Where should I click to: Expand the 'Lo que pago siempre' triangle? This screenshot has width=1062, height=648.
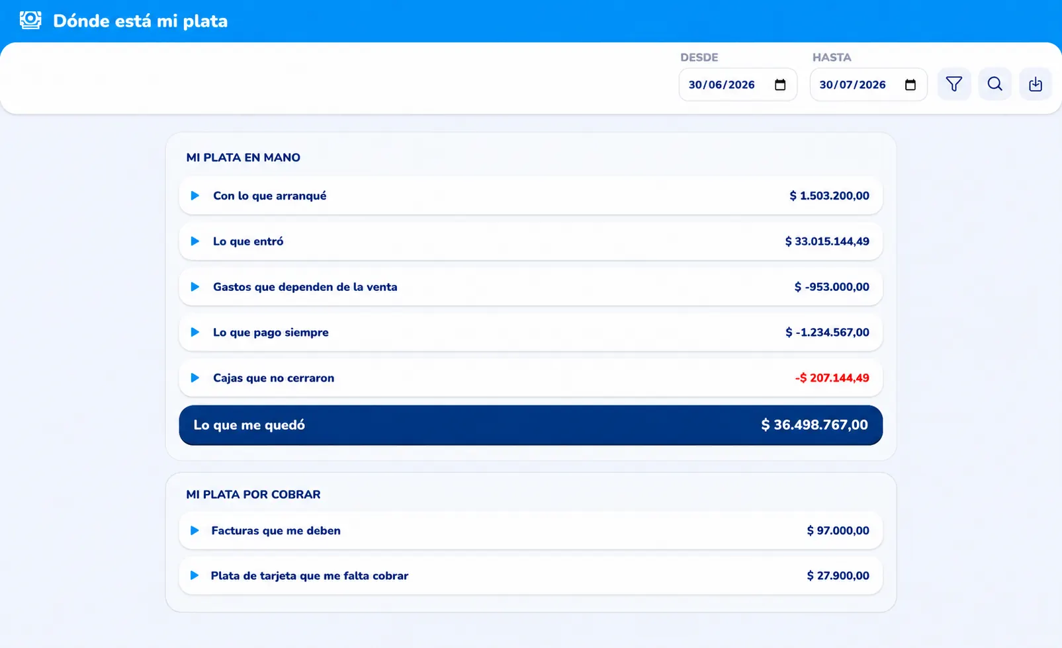coord(195,333)
